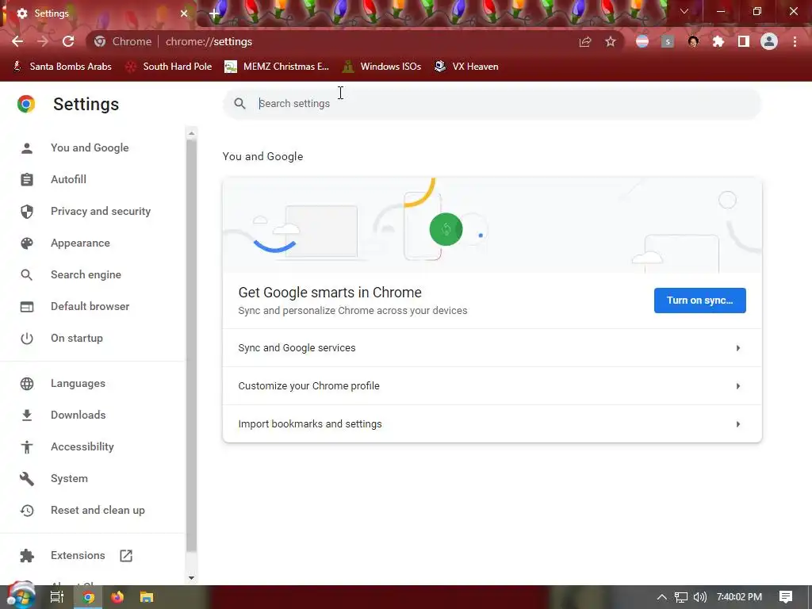Screen dimensions: 812x609
Task: Open On startup settings section
Action: (x=77, y=338)
